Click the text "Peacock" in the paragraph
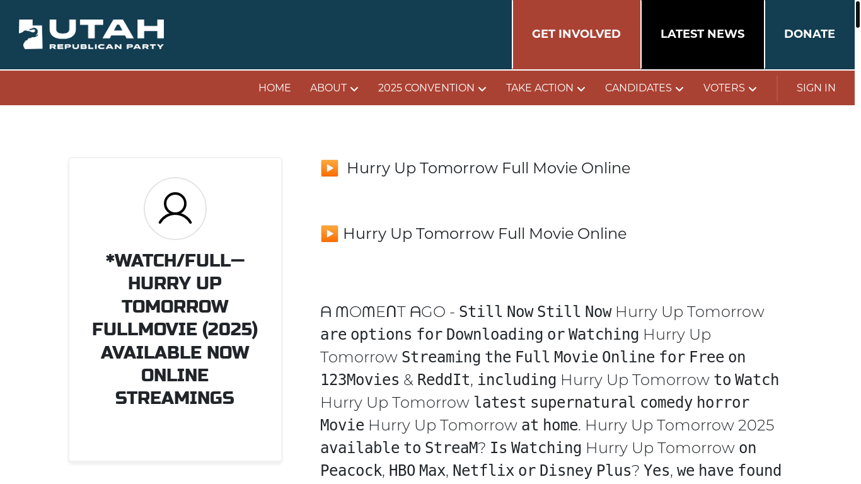The height and width of the screenshot is (484, 861). [x=351, y=471]
